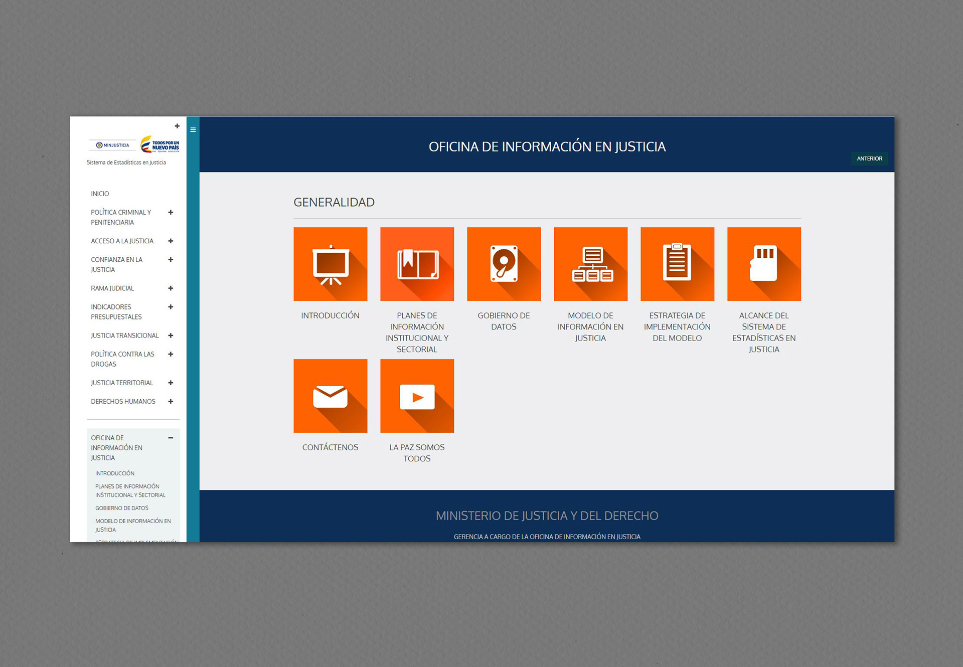This screenshot has width=963, height=667.
Task: Open the Planes de Información book tile
Action: pos(417,264)
